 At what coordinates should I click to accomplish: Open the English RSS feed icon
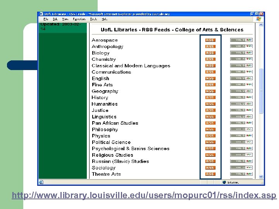(x=210, y=78)
